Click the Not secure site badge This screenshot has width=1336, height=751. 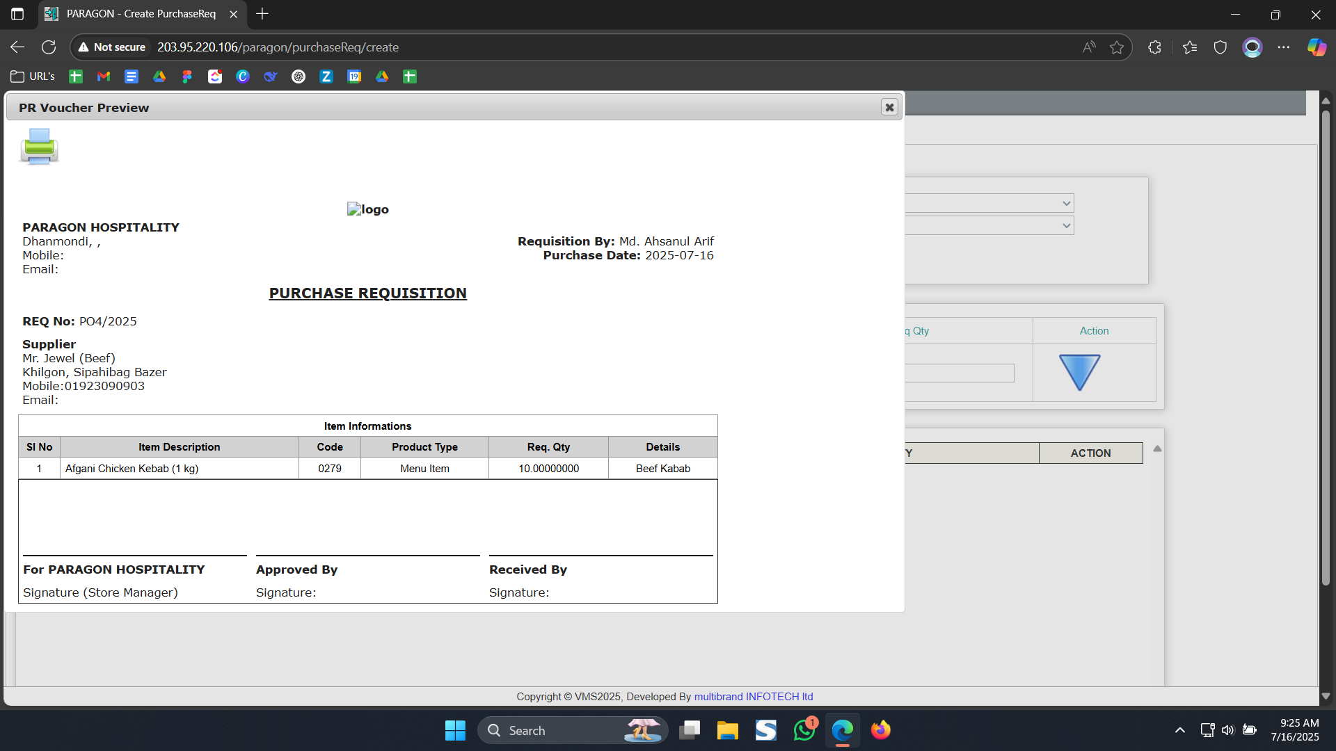point(112,47)
